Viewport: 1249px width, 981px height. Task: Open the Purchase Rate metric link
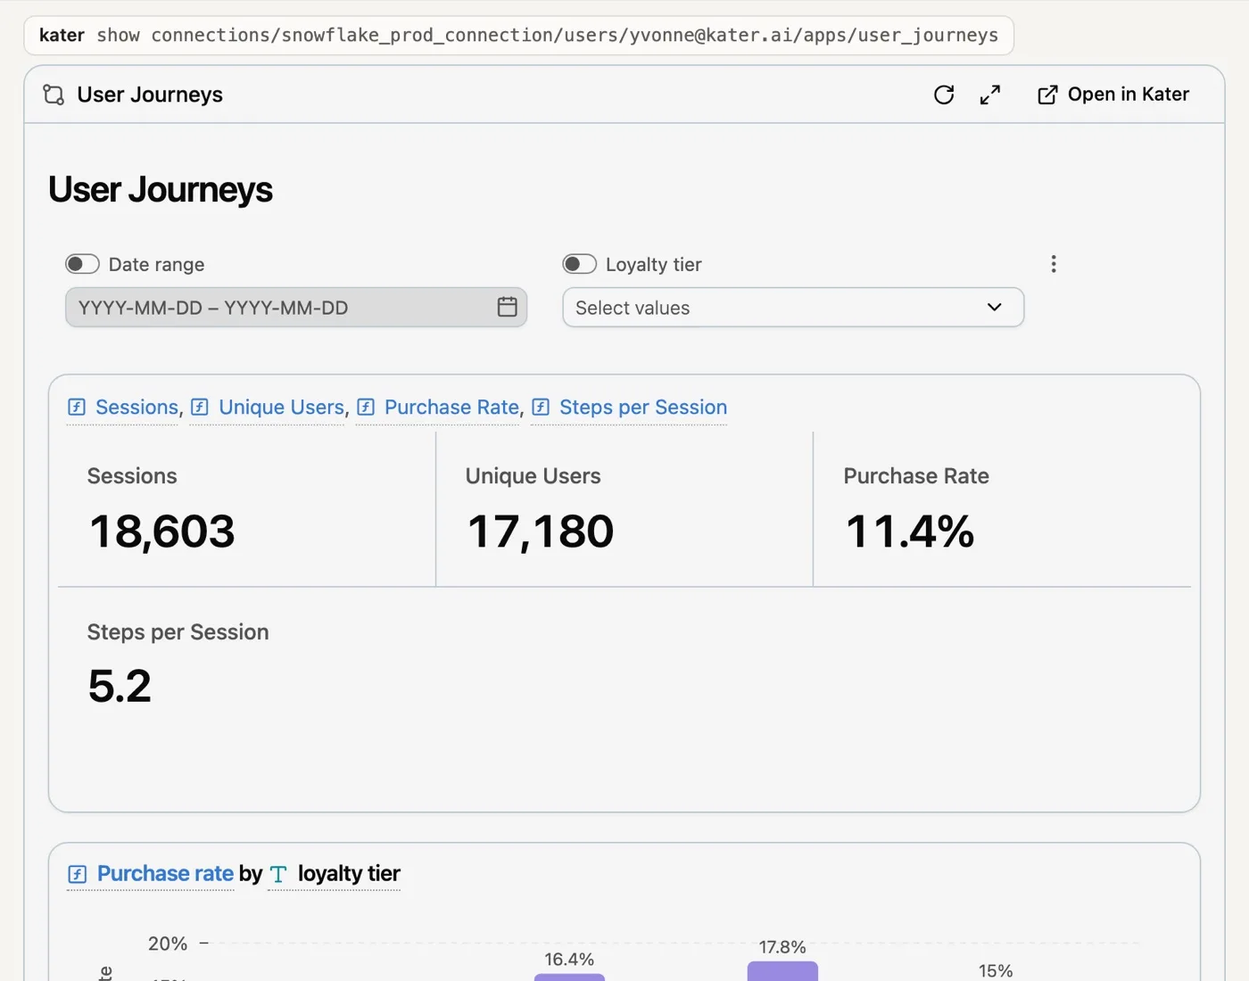[439, 408]
